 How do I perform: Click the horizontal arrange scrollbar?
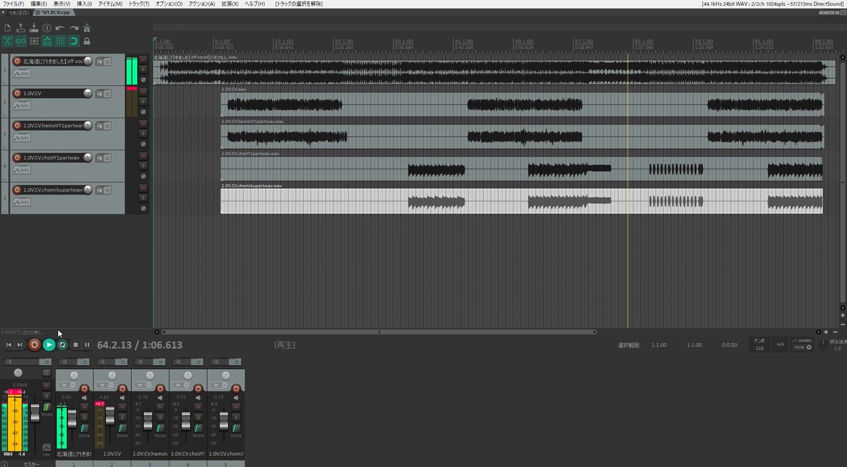[x=379, y=332]
